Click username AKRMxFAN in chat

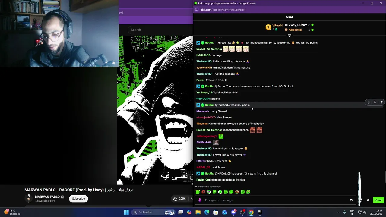coord(204,142)
